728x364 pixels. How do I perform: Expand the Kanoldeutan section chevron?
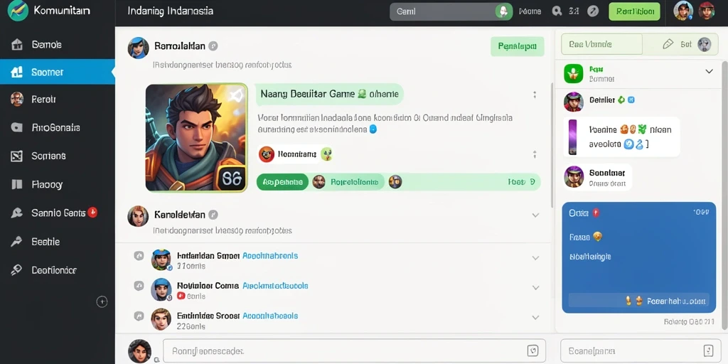[x=535, y=215]
